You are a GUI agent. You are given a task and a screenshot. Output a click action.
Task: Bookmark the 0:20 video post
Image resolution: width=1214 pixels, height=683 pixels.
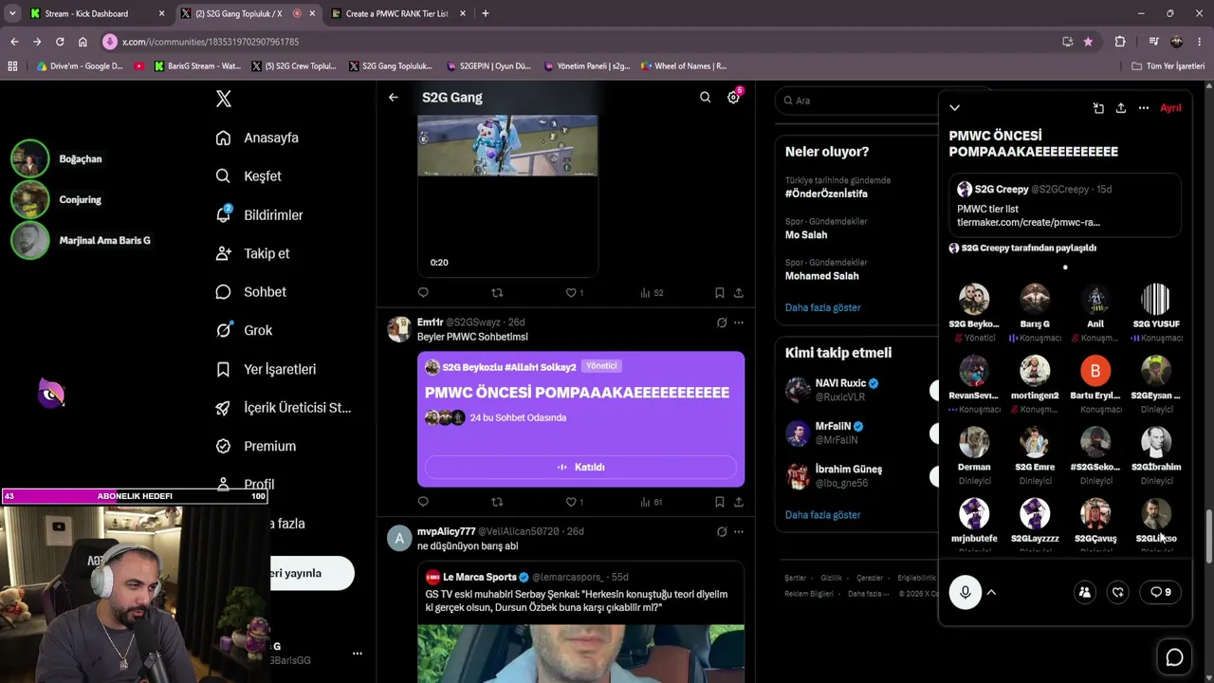[720, 293]
